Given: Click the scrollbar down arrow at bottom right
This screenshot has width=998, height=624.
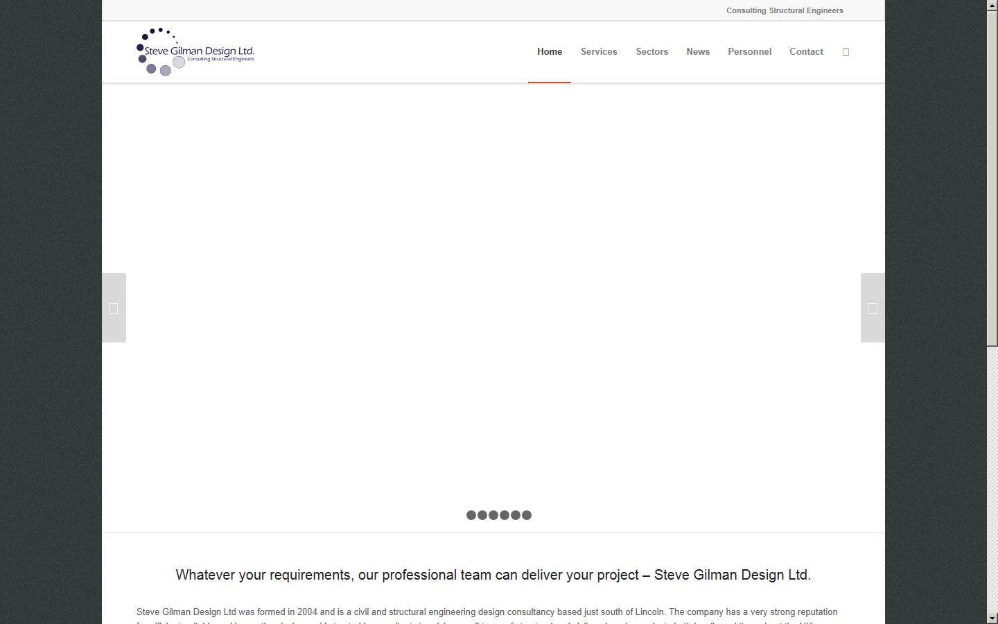Looking at the screenshot, I should [992, 619].
